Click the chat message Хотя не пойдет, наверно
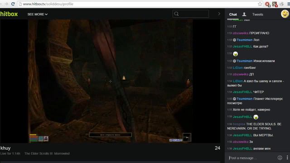290x163 pixels. point(251,110)
